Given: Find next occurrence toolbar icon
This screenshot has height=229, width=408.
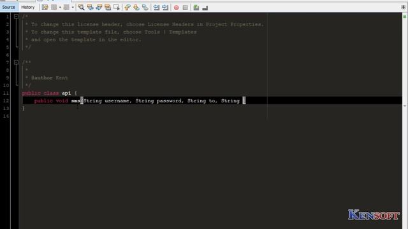Looking at the screenshot, I should [99, 8].
